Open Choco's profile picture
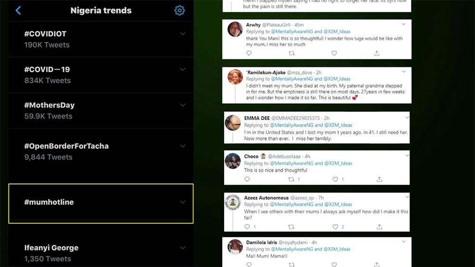The width and height of the screenshot is (475, 267). click(x=233, y=161)
